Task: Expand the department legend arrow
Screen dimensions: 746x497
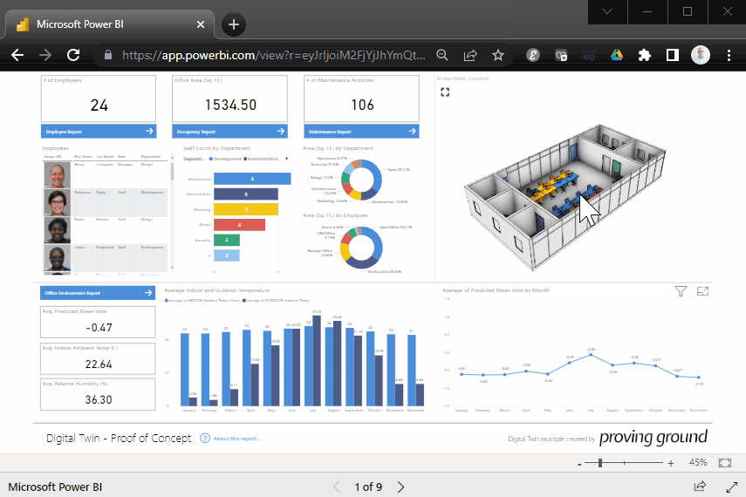Action: pyautogui.click(x=286, y=159)
